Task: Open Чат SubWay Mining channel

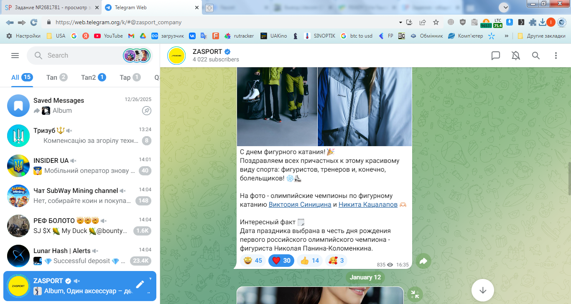Action: tap(79, 196)
